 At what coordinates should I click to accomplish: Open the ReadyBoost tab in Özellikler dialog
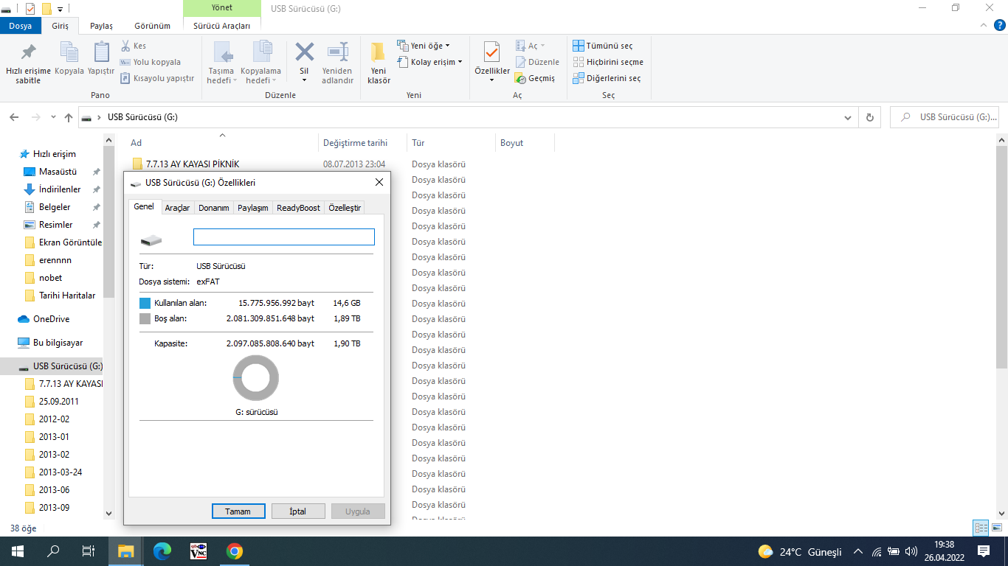(x=298, y=208)
